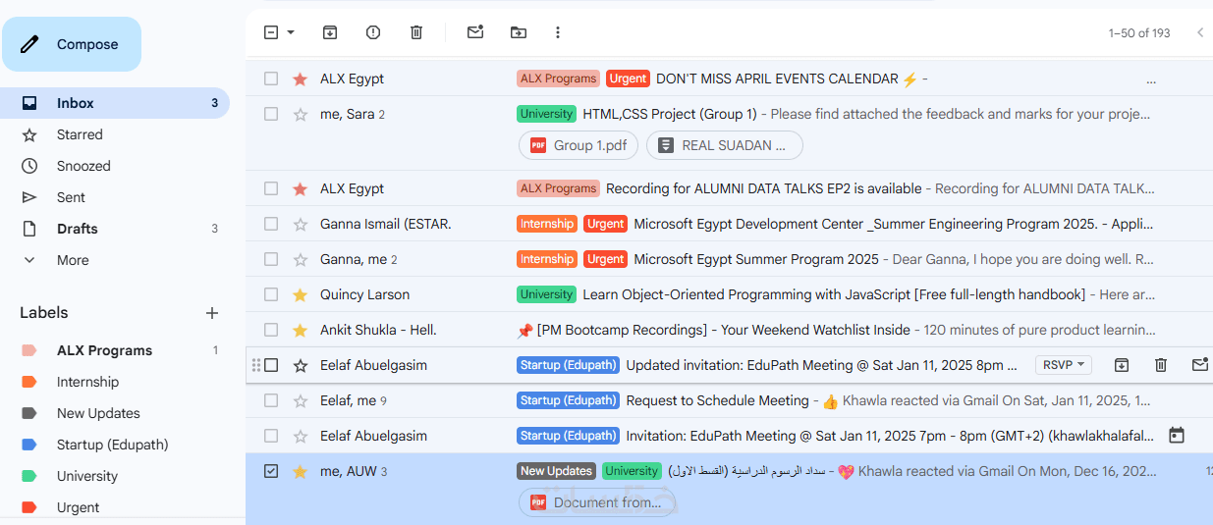Open the Group 1.pdf attachment
The width and height of the screenshot is (1213, 525).
coord(579,145)
